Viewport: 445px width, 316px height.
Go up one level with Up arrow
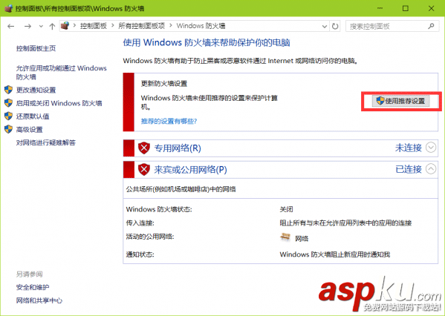pyautogui.click(x=52, y=27)
